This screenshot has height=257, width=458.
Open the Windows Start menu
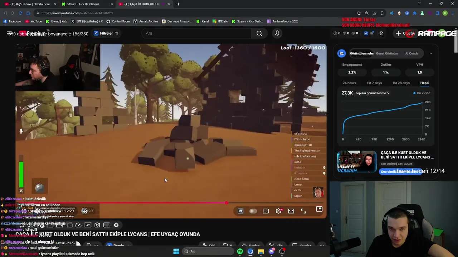[176, 251]
